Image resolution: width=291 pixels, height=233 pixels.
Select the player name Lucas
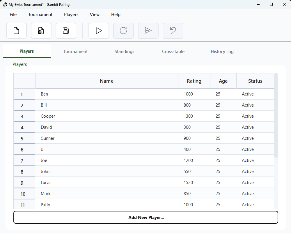coord(46,182)
